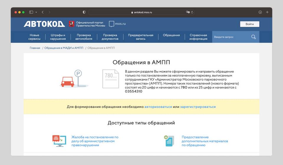Click the privacy shield icon in Safari

[84, 12]
